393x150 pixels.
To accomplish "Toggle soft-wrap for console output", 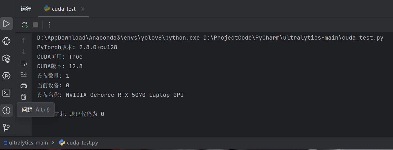I will click(24, 63).
